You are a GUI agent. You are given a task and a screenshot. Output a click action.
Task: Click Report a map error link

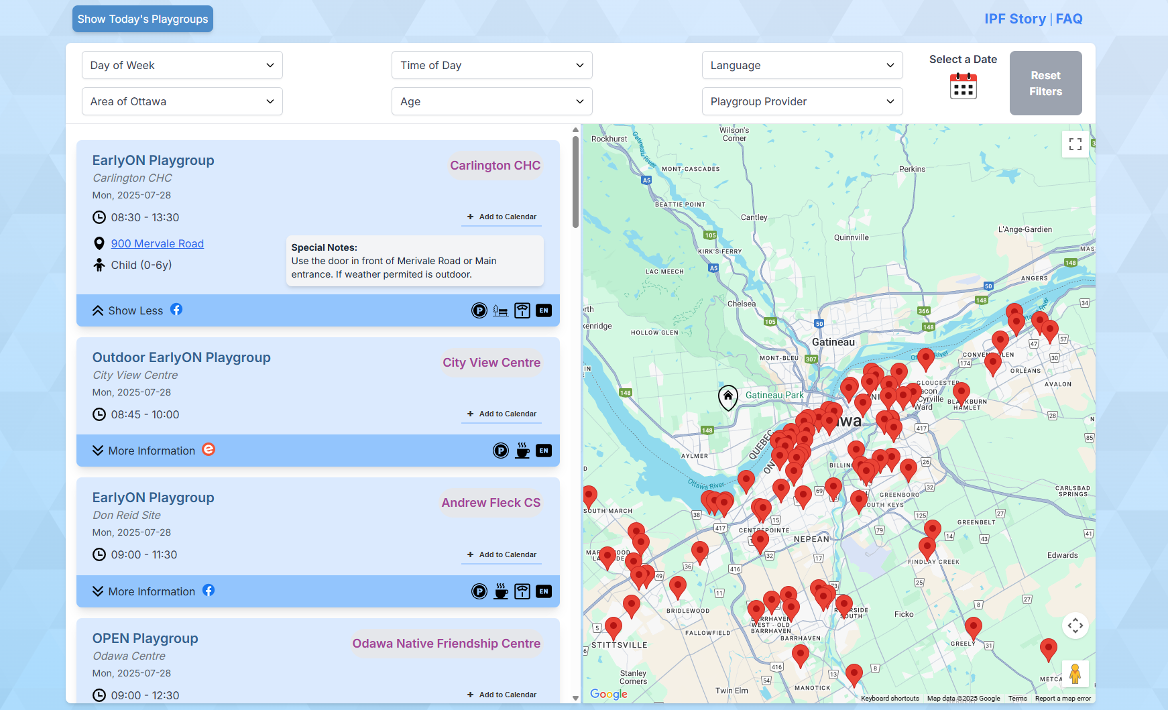(x=1063, y=699)
